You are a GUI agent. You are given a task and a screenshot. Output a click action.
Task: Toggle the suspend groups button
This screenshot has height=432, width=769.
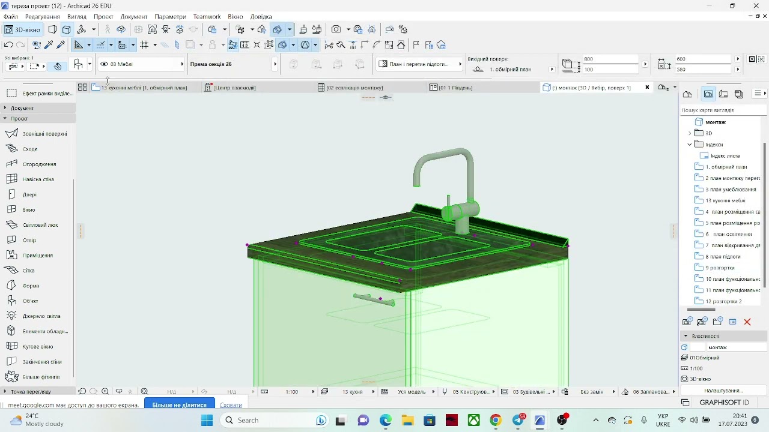[x=233, y=45]
